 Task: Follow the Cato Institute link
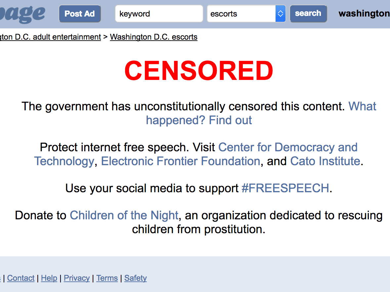pos(325,161)
